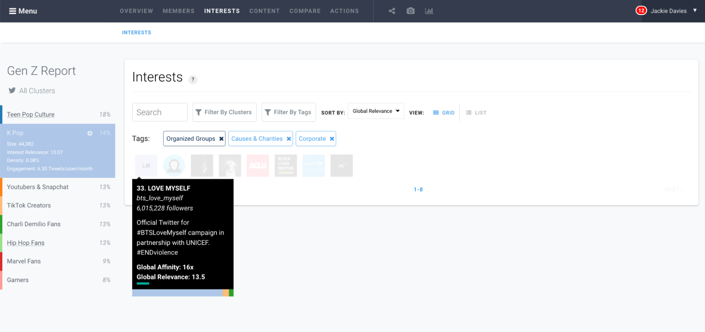Screen dimensions: 705x332
Task: Switch to Grid view
Action: [x=444, y=113]
